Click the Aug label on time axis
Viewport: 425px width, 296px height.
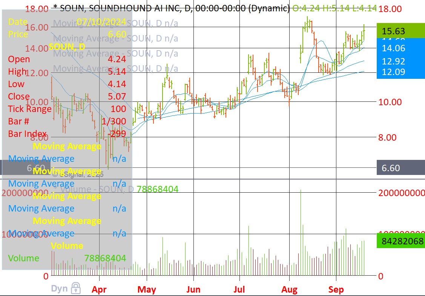[289, 290]
